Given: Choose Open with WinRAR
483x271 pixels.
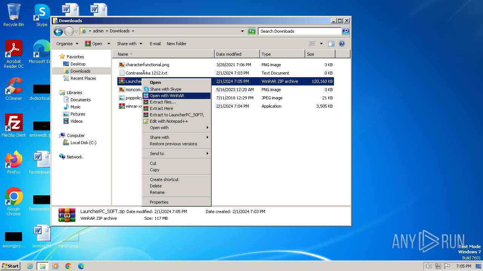Looking at the screenshot, I should pyautogui.click(x=176, y=96).
